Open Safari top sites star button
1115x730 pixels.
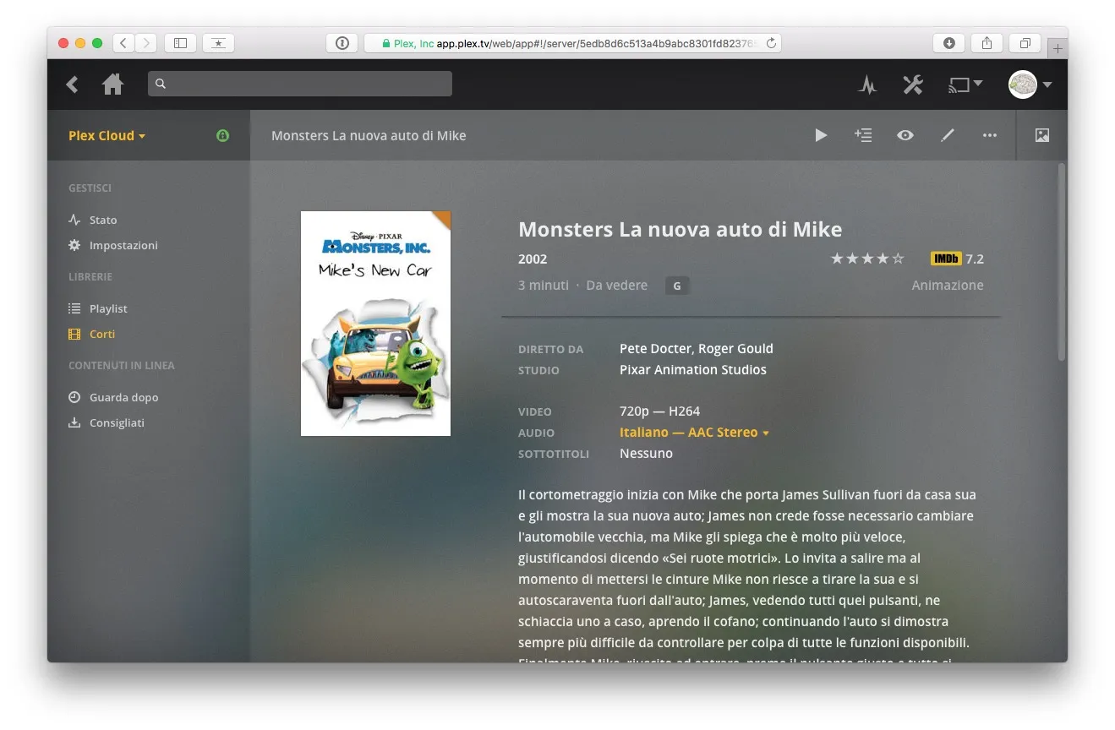click(x=219, y=43)
